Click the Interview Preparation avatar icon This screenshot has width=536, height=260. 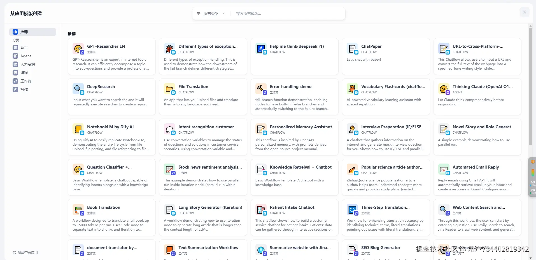pos(352,129)
